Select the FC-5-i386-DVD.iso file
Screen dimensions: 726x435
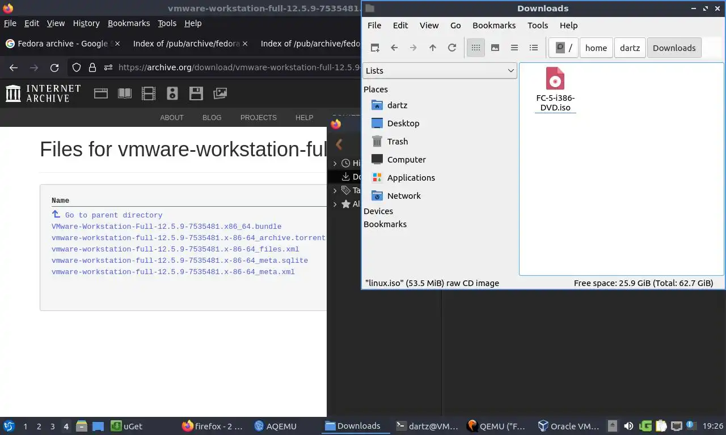tap(555, 89)
